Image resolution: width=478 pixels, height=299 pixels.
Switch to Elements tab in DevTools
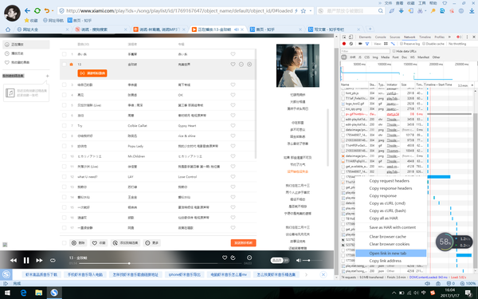coord(365,37)
